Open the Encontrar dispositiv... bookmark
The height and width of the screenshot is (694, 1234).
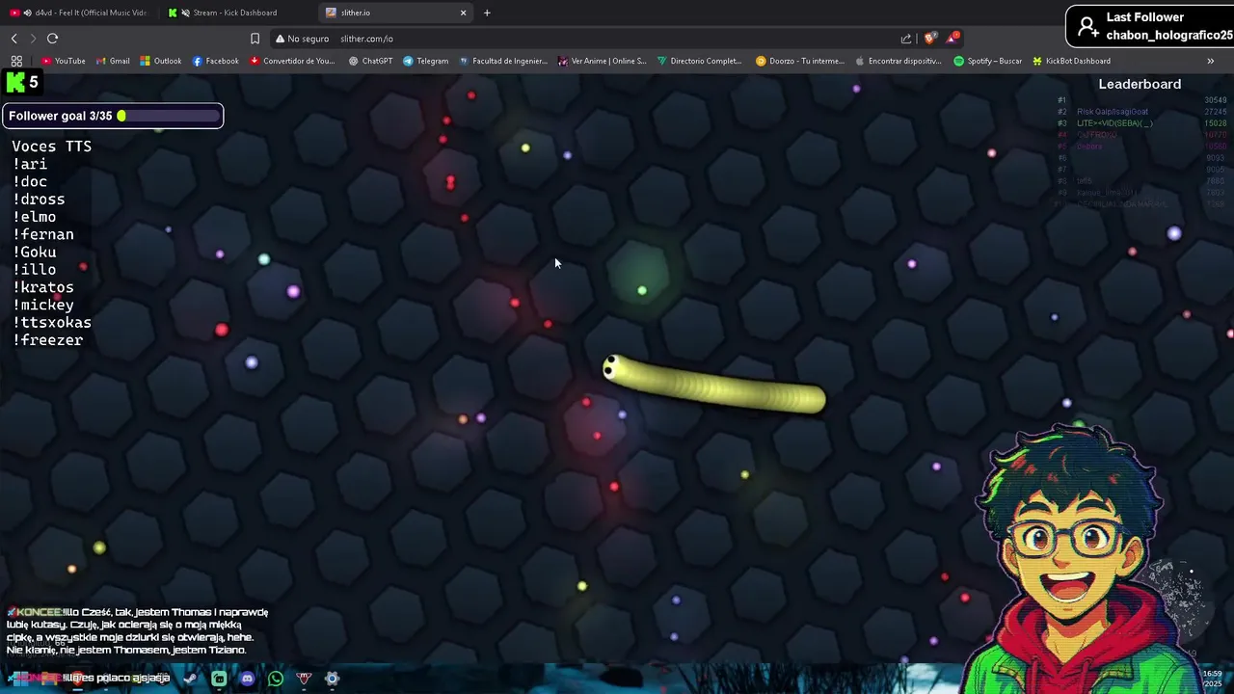[899, 61]
